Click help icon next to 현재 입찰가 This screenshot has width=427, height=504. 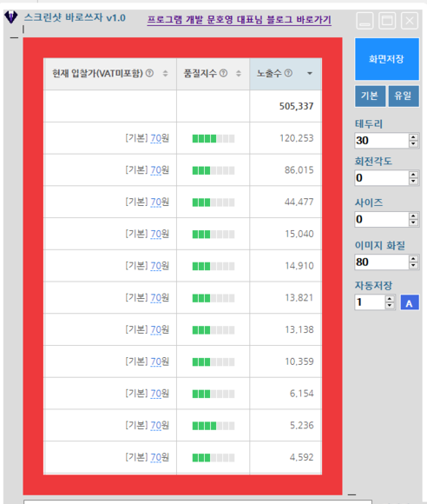click(149, 73)
